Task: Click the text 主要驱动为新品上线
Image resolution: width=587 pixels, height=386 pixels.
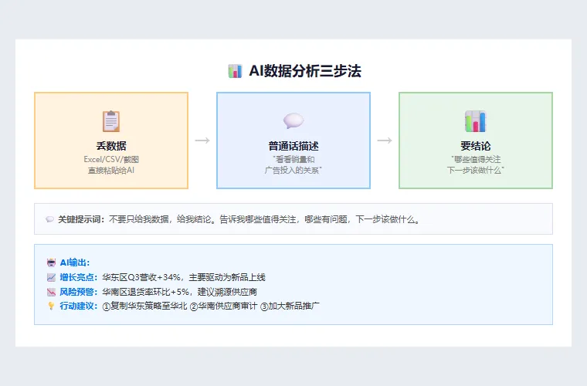Action: 227,277
